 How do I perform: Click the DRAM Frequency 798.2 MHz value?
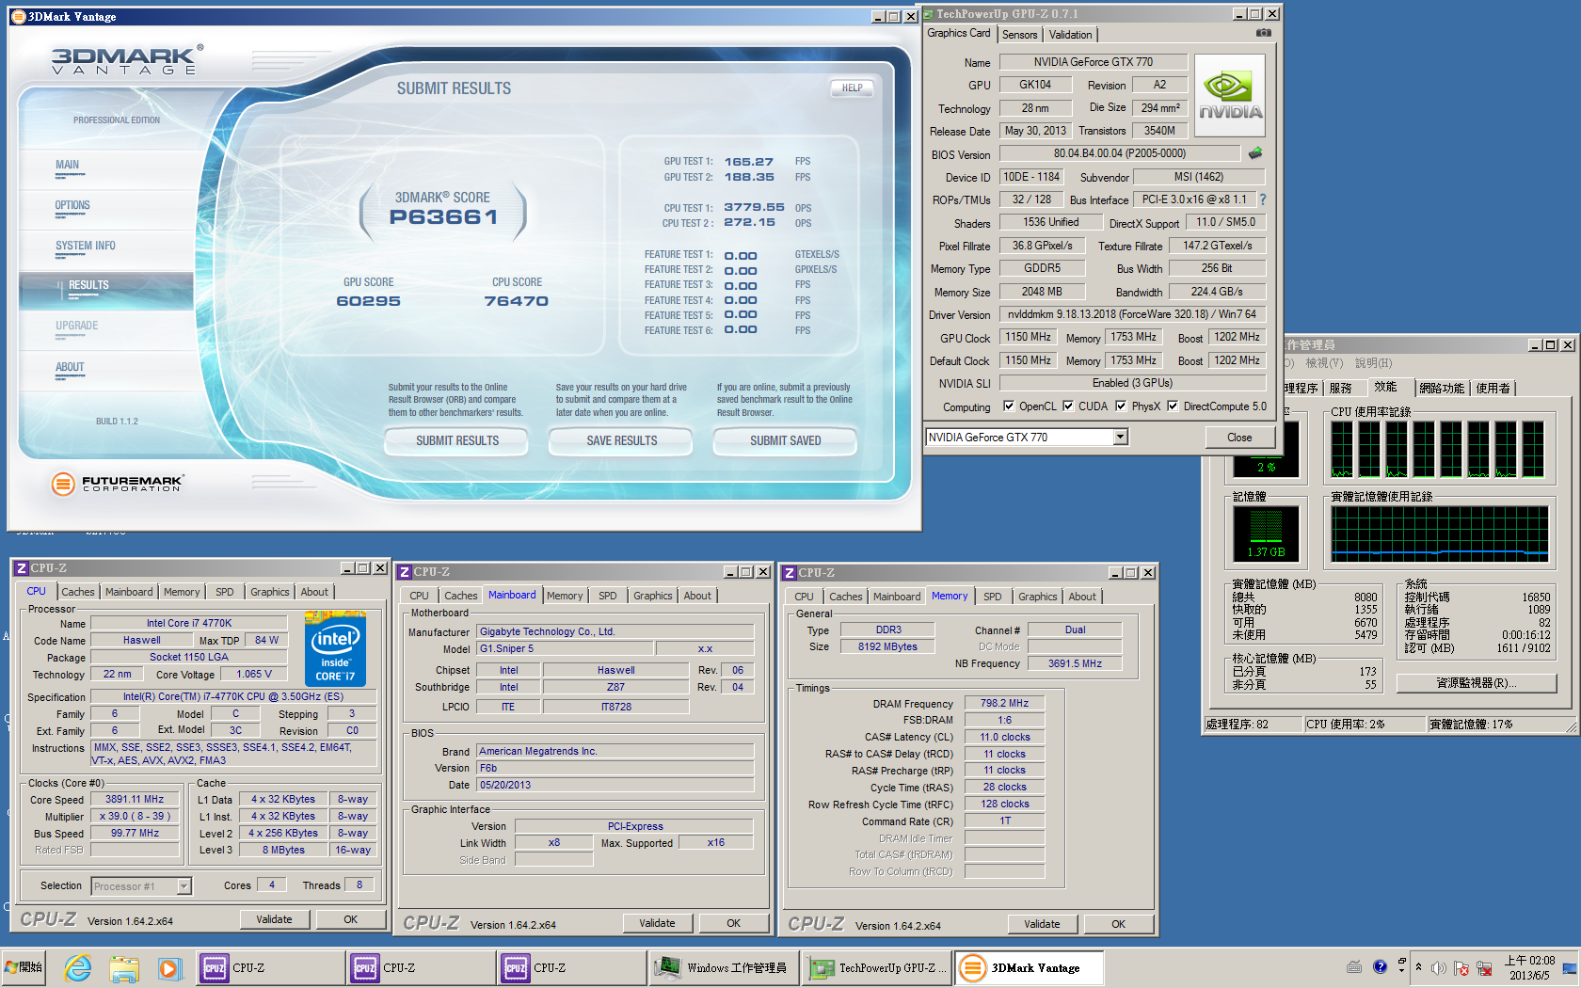[x=1004, y=703]
